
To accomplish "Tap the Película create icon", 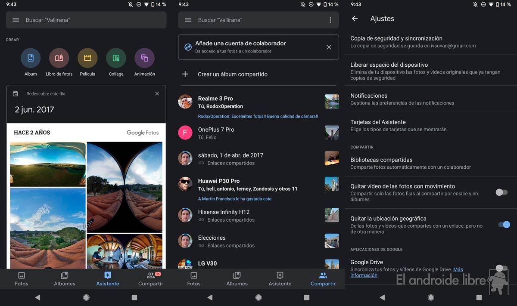I will point(87,58).
